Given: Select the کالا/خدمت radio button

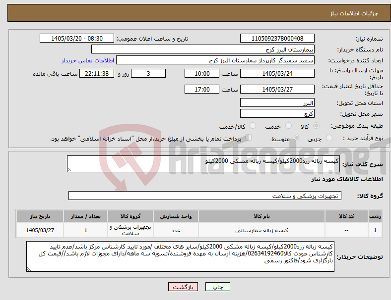Looking at the screenshot, I should [253, 126].
